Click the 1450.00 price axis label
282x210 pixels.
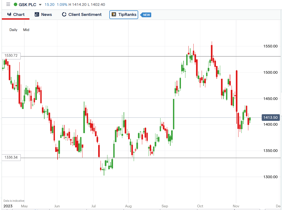(270, 99)
